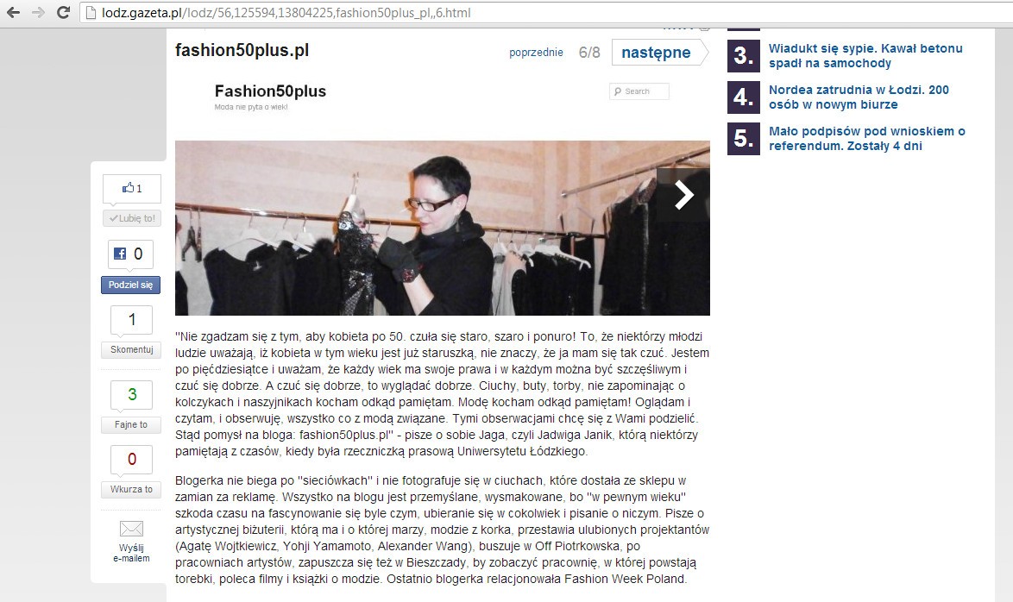The image size is (1013, 602).
Task: Open the Skomentuj comment button
Action: 131,349
